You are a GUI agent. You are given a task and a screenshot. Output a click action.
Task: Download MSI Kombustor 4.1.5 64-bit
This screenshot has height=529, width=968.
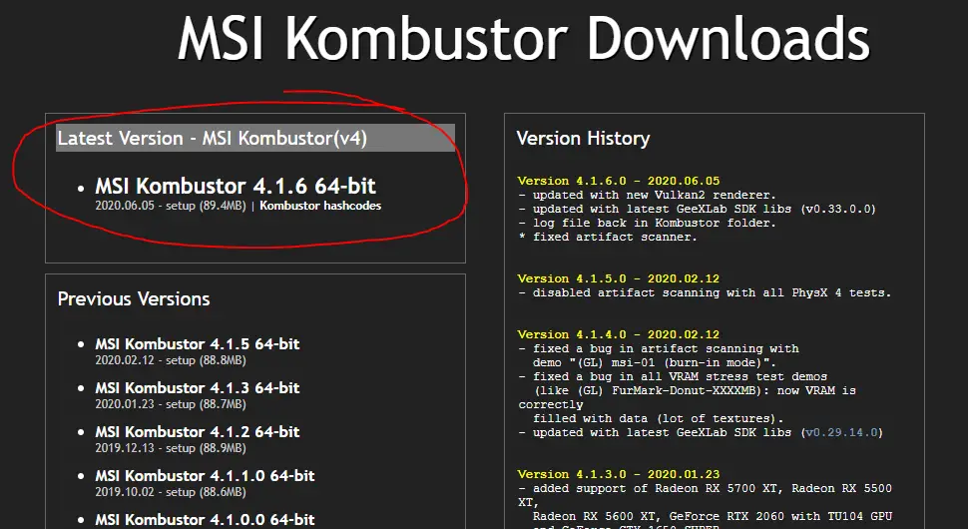click(x=197, y=343)
